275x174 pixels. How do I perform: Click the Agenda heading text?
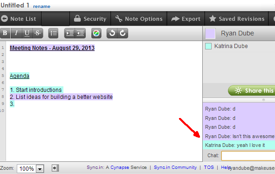click(20, 76)
